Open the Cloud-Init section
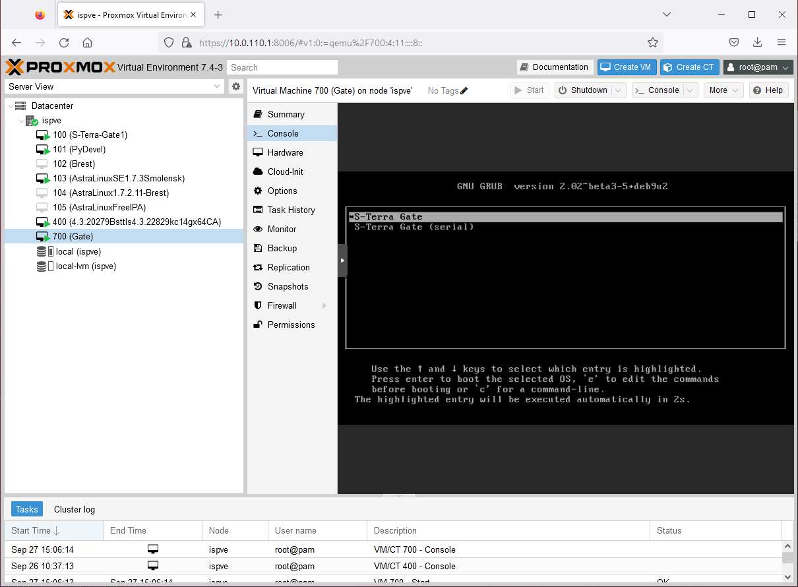The width and height of the screenshot is (798, 587). click(x=292, y=171)
